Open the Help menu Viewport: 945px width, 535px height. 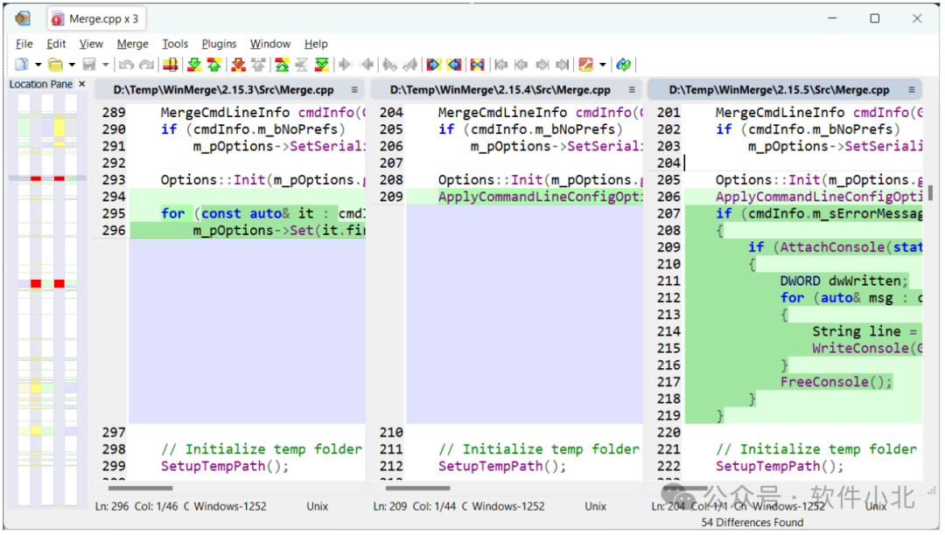tap(316, 44)
